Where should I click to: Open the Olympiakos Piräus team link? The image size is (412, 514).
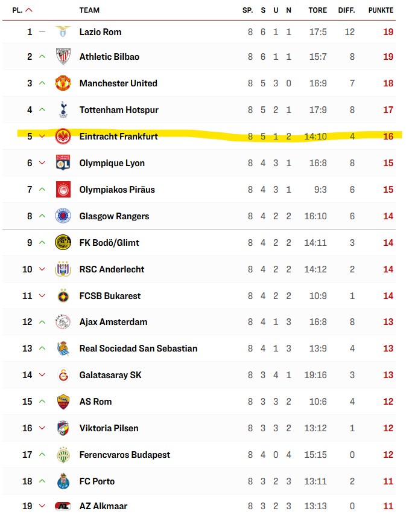pyautogui.click(x=117, y=190)
